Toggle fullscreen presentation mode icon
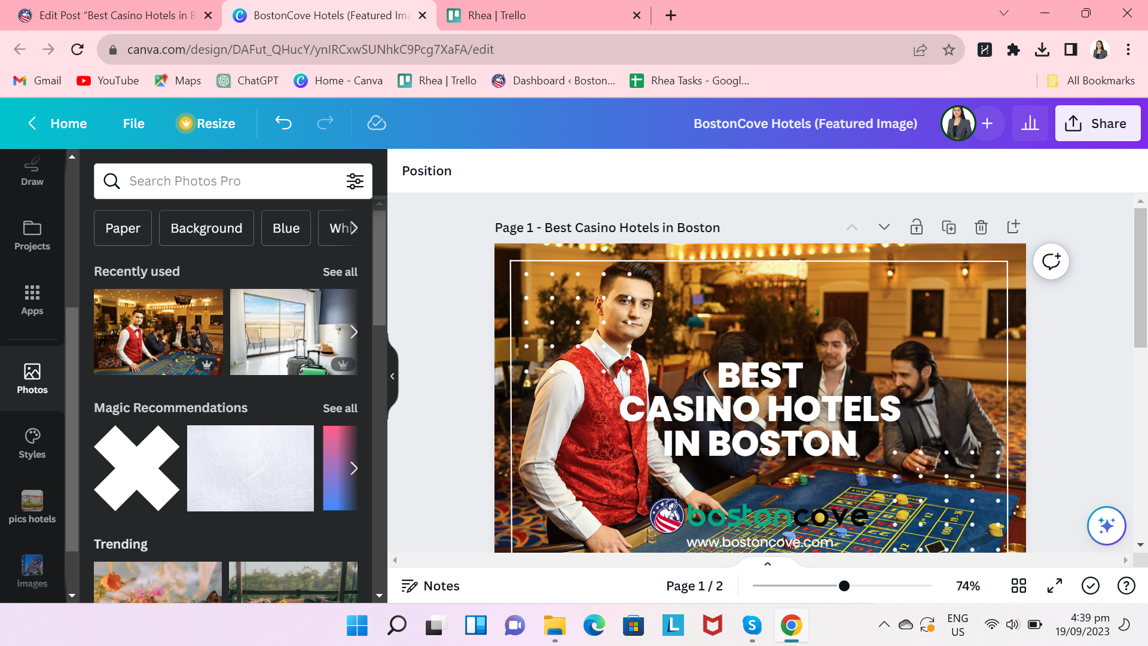 (x=1054, y=586)
